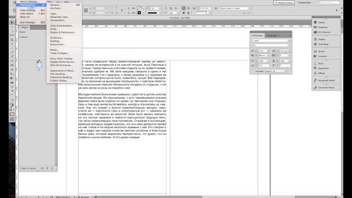Toggle Wrap around bounding box in control bar
The width and height of the screenshot is (352, 198).
(x=188, y=8)
